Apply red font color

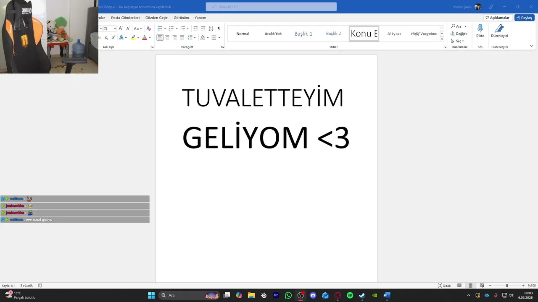click(x=145, y=38)
